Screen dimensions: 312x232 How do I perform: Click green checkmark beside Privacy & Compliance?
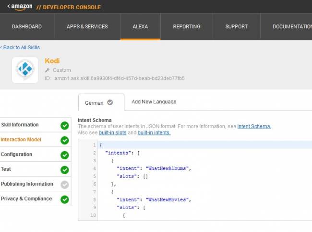coord(64,199)
